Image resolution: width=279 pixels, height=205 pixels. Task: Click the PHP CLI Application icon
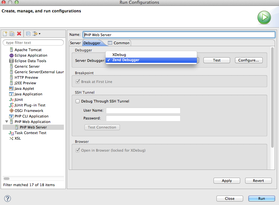tap(11, 116)
